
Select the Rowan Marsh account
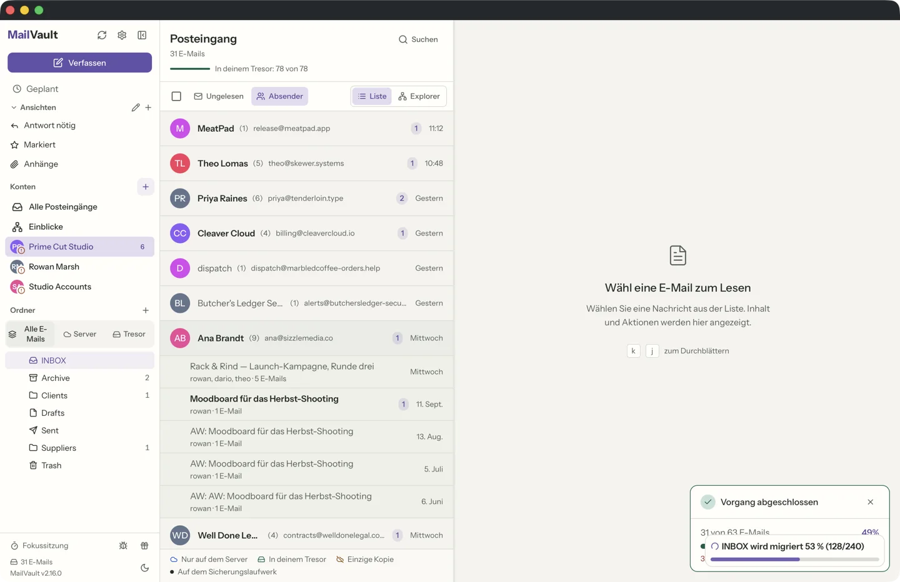point(79,267)
